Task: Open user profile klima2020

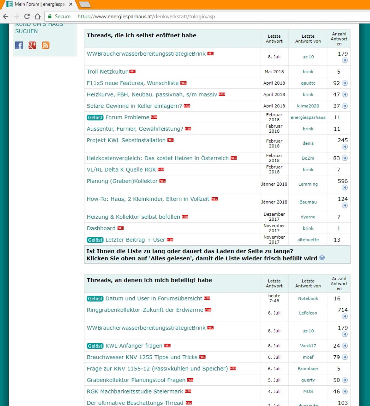Action: click(x=308, y=106)
